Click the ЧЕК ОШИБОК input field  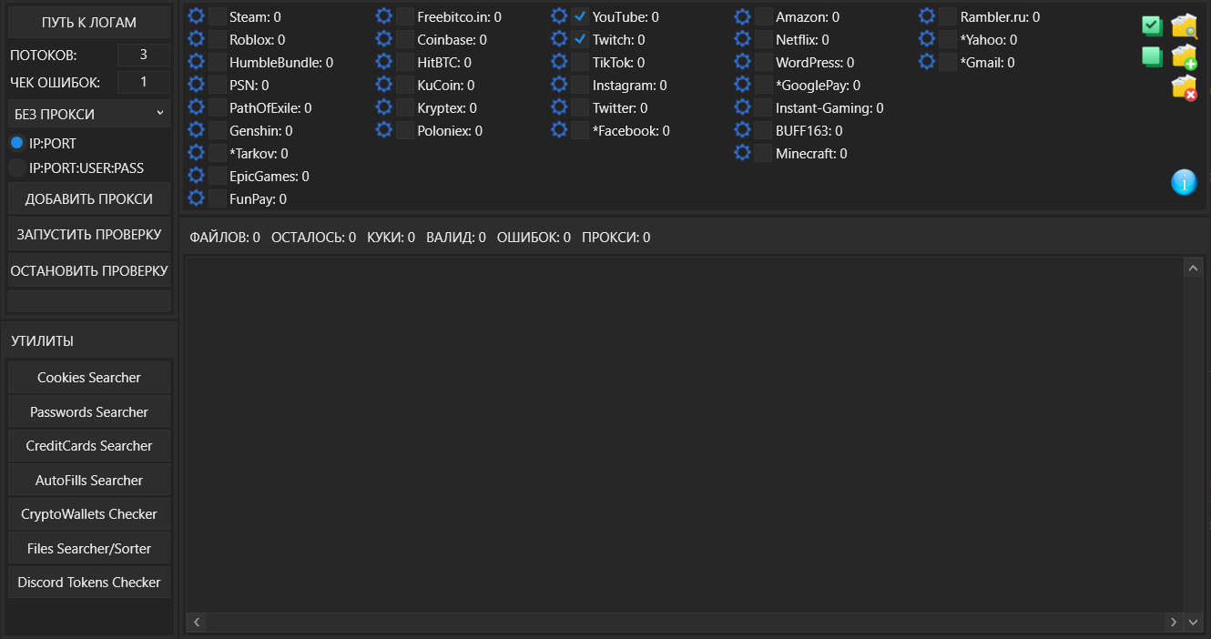(144, 82)
